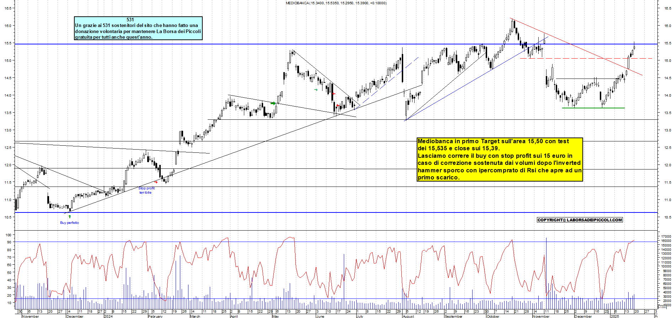Click the MEDIOBANCA chart title with prices

pyautogui.click(x=336, y=3)
